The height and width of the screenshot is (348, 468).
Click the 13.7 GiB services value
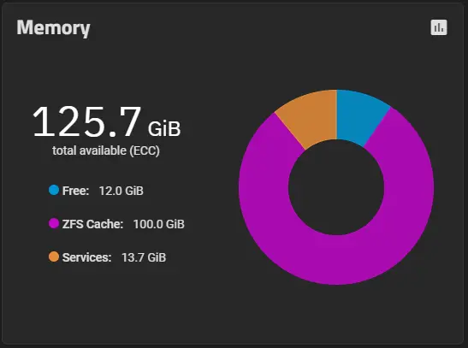[144, 257]
